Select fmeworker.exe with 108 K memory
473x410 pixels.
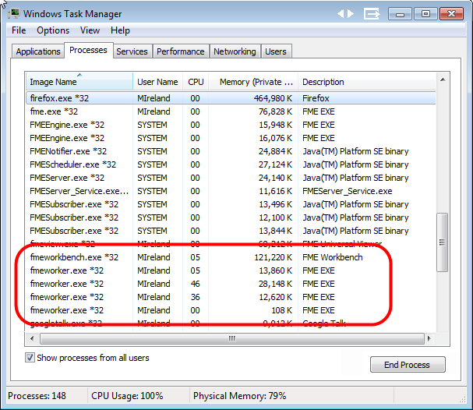231,310
